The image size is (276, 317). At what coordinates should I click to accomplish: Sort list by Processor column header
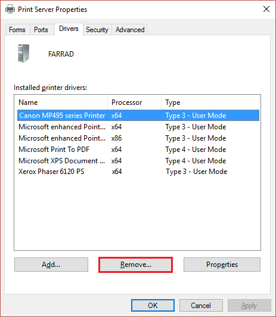click(x=135, y=102)
